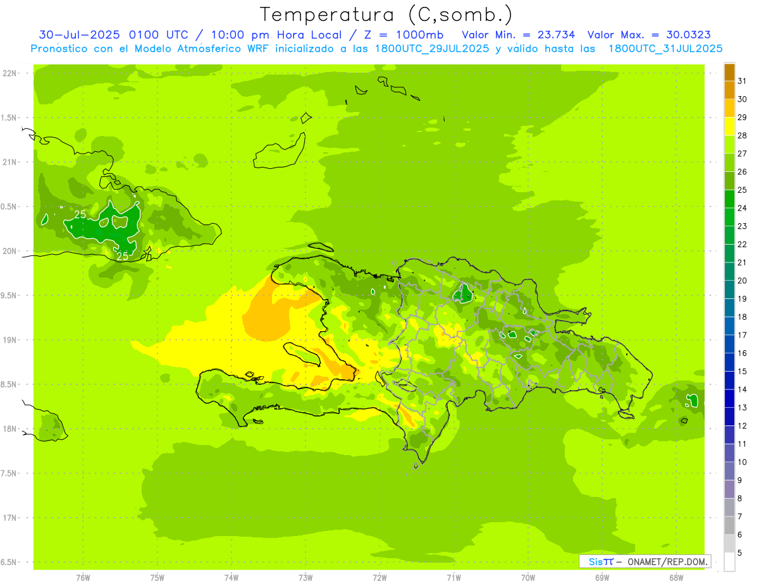Image resolution: width=759 pixels, height=586 pixels.
Task: Click the '72W' longitude label
Action: (379, 578)
